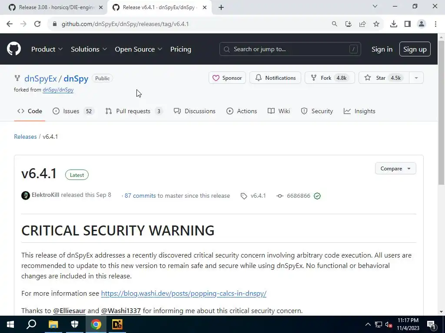
Task: Click install app icon in address bar
Action: pos(349,24)
